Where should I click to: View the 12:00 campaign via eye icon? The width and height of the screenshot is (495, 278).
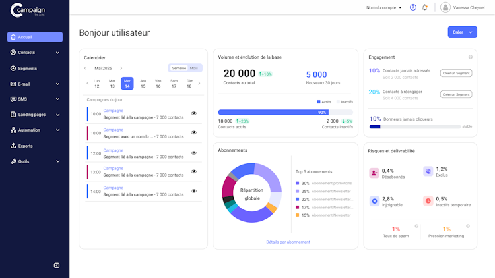pyautogui.click(x=194, y=153)
